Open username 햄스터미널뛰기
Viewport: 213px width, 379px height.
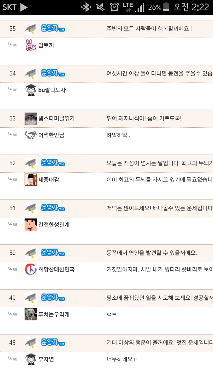click(57, 119)
